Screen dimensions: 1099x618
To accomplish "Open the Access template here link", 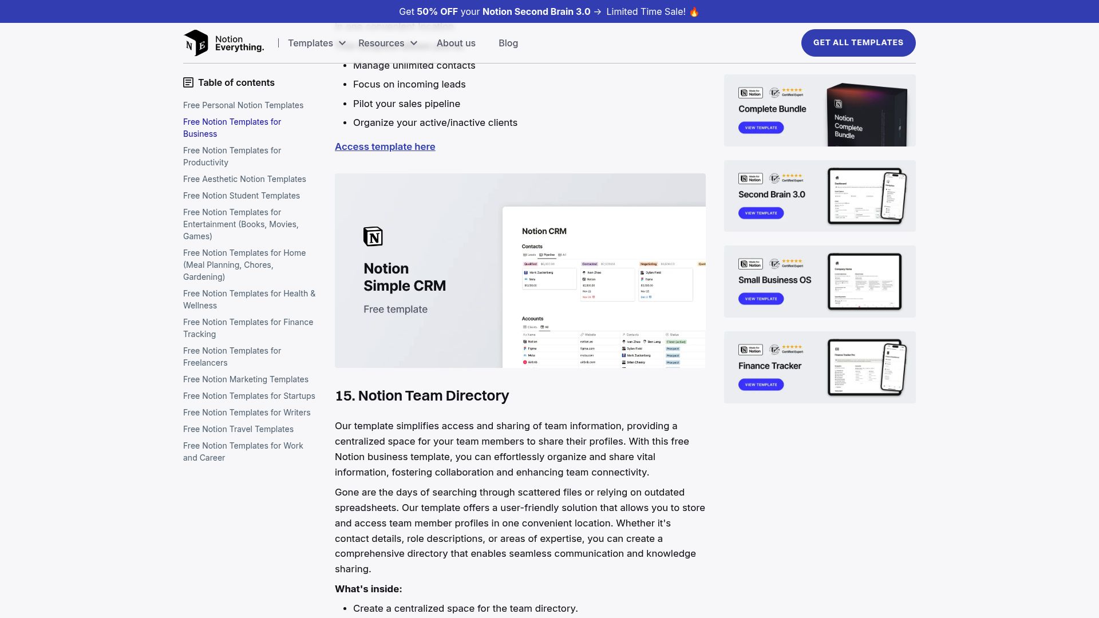I will coord(385,146).
